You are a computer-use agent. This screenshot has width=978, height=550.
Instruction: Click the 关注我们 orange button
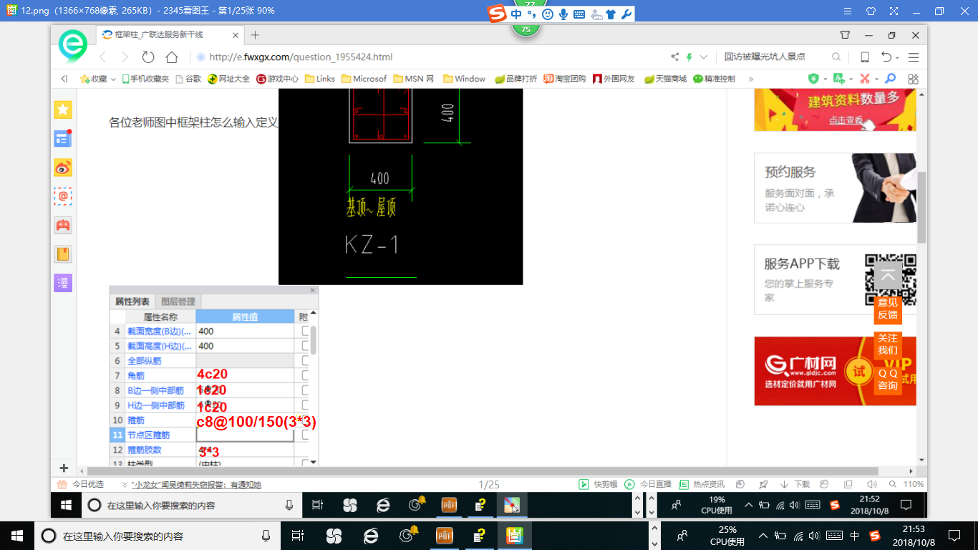pyautogui.click(x=888, y=344)
